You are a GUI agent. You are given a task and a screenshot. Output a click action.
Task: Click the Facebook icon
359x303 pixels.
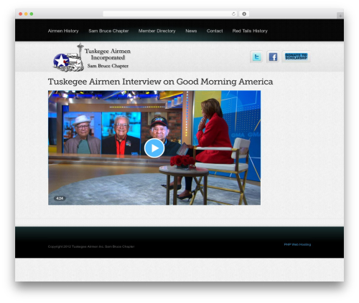coord(273,57)
